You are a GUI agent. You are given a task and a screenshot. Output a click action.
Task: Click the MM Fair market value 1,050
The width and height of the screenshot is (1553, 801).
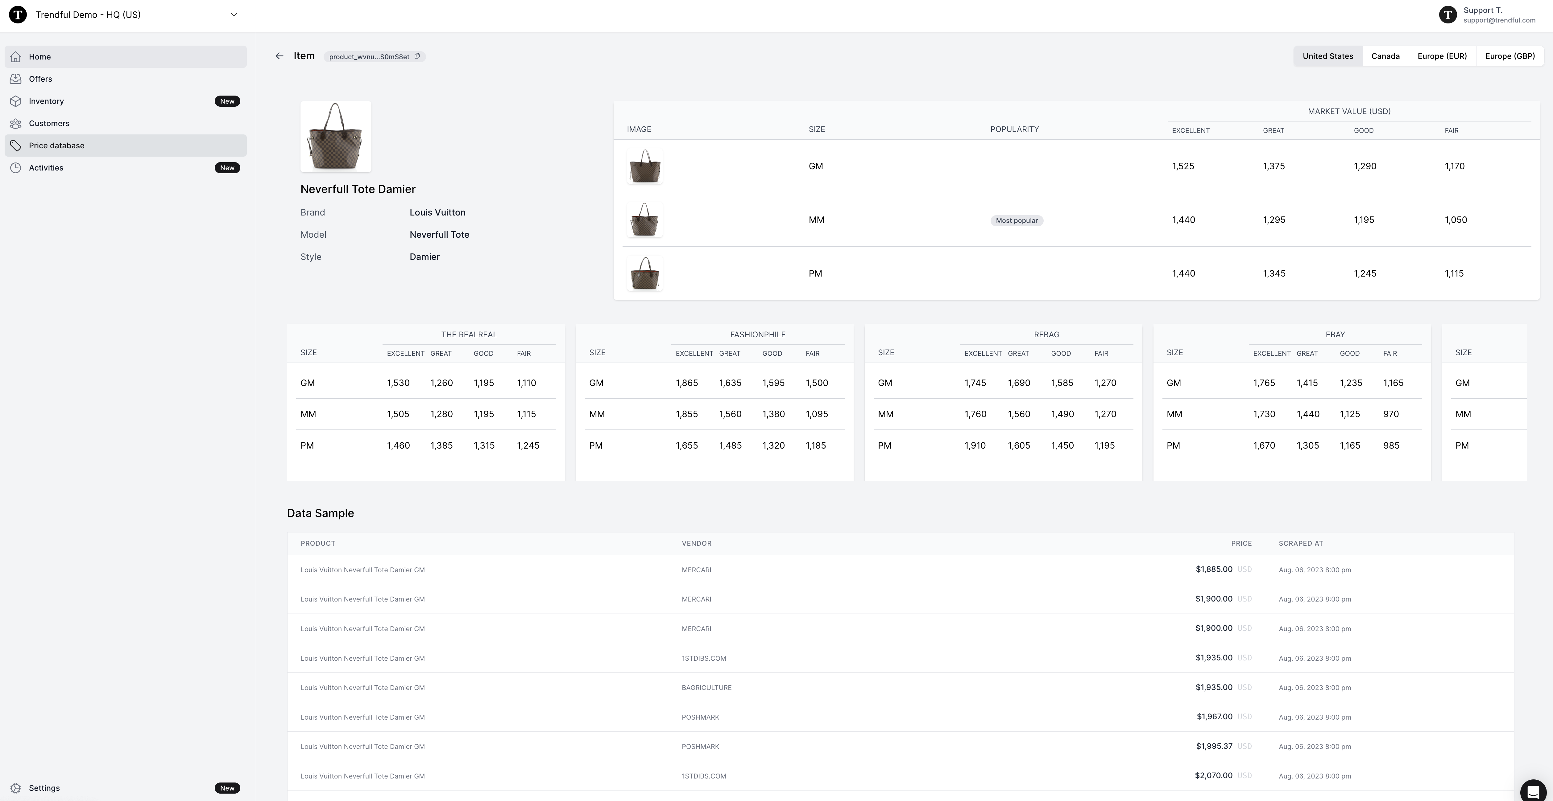click(x=1455, y=220)
